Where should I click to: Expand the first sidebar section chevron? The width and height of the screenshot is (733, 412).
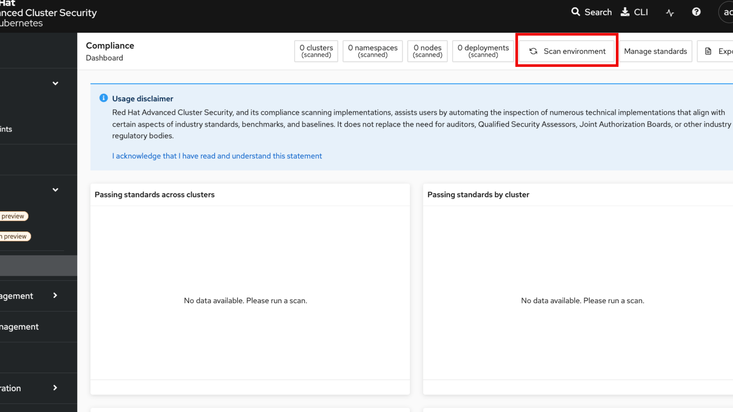coord(55,83)
